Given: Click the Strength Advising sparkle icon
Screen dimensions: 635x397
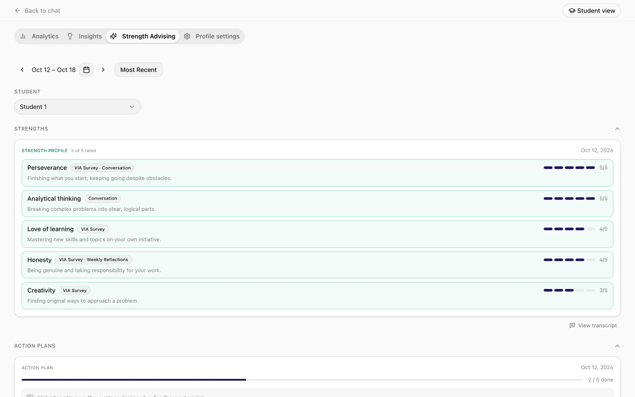Looking at the screenshot, I should coord(113,36).
